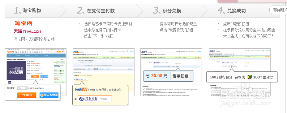Viewport: 287px width, 113px height.
Task: Open the purchase quantity dropdown arrow
Action: click(26, 88)
